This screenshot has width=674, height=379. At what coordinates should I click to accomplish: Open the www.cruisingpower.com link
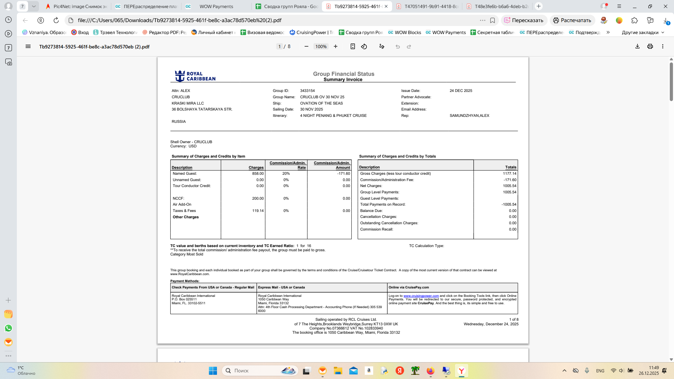[x=421, y=296]
